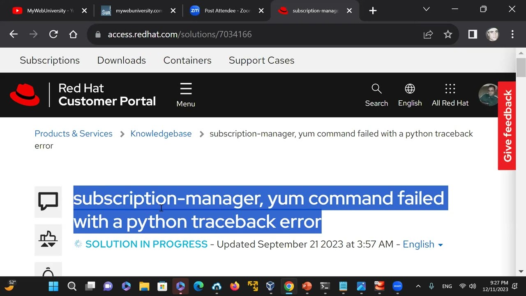This screenshot has width=526, height=296.
Task: Click the browser back arrow
Action: tap(14, 35)
